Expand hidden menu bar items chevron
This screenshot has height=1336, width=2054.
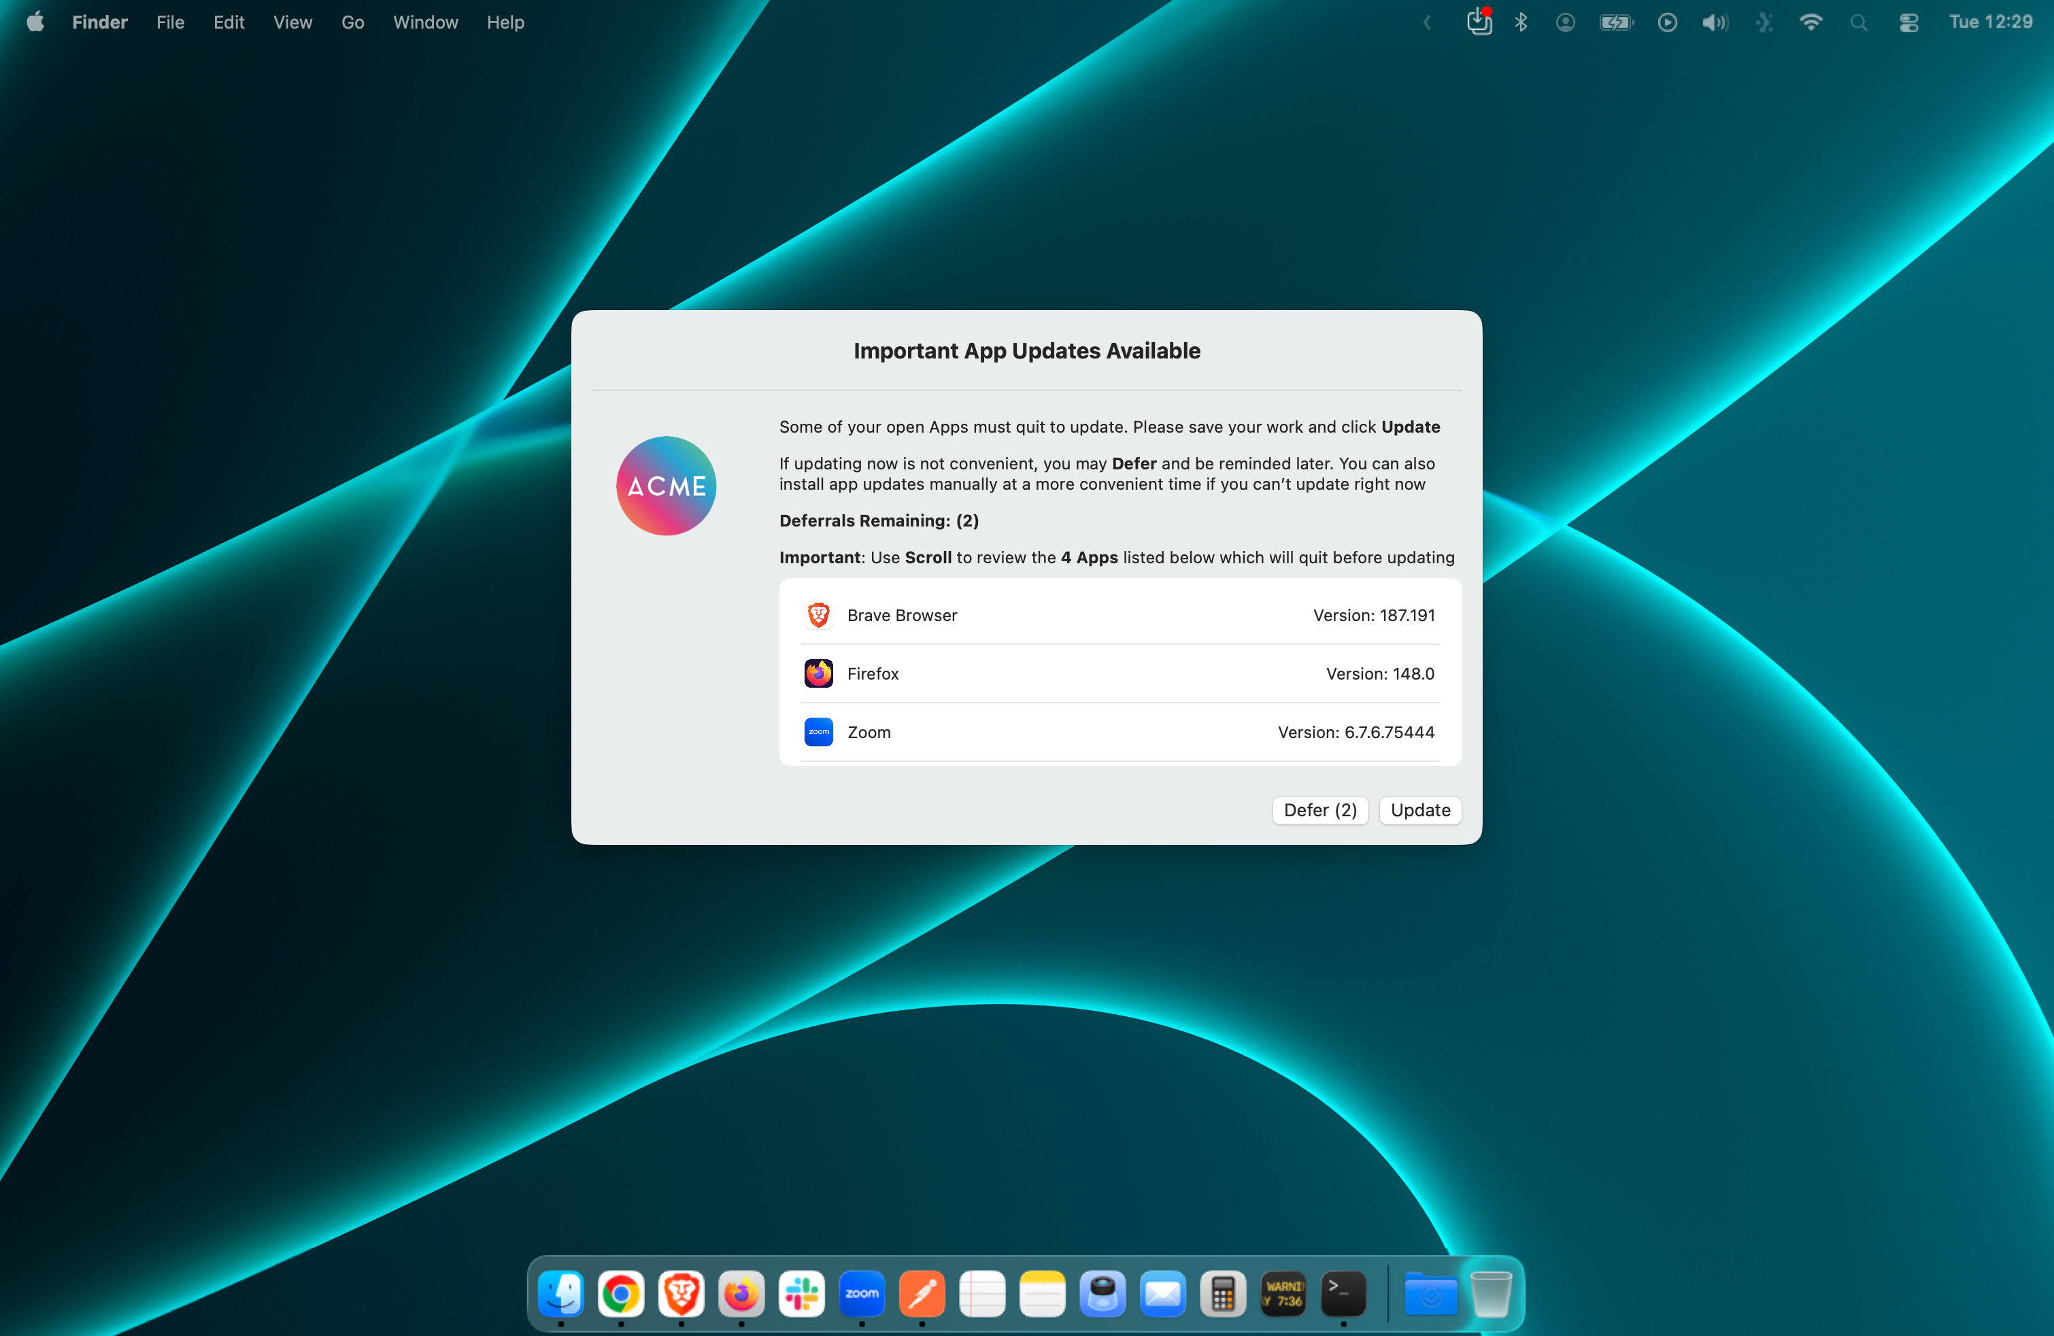point(1428,22)
